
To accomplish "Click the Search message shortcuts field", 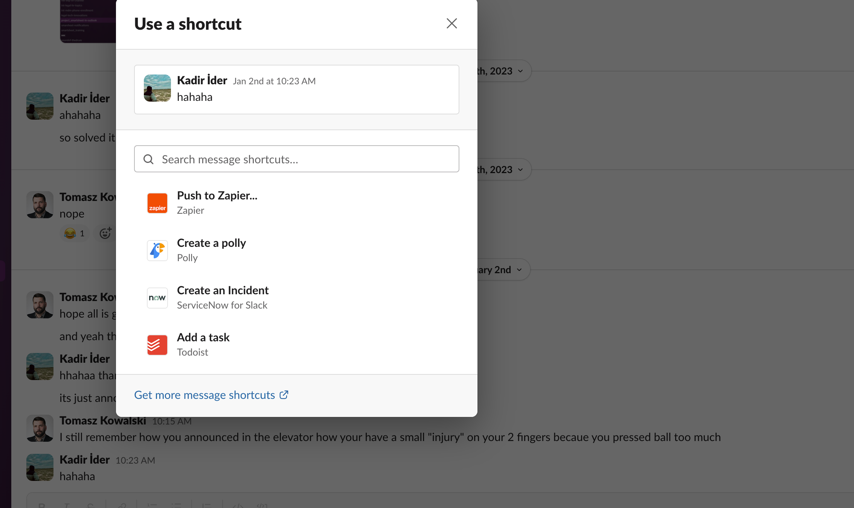I will pos(297,159).
